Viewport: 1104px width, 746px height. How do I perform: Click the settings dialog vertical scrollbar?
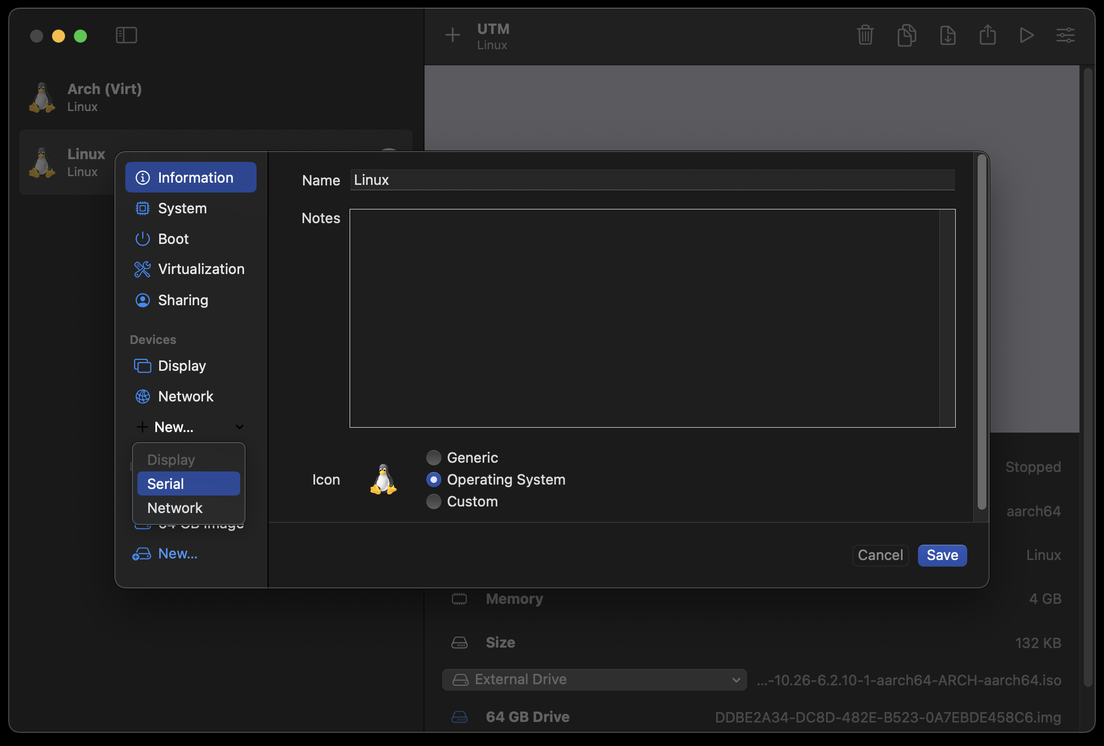(x=982, y=332)
